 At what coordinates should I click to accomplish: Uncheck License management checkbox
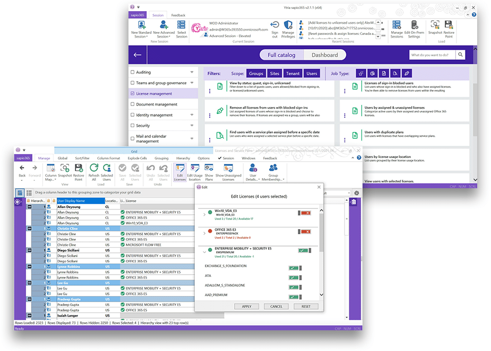coord(133,93)
